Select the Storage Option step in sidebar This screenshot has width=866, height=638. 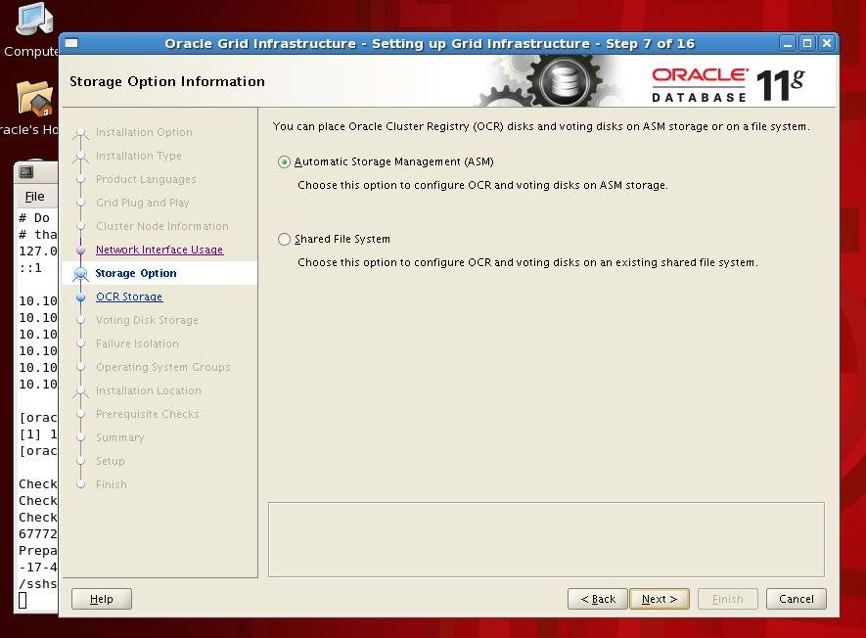click(x=136, y=273)
